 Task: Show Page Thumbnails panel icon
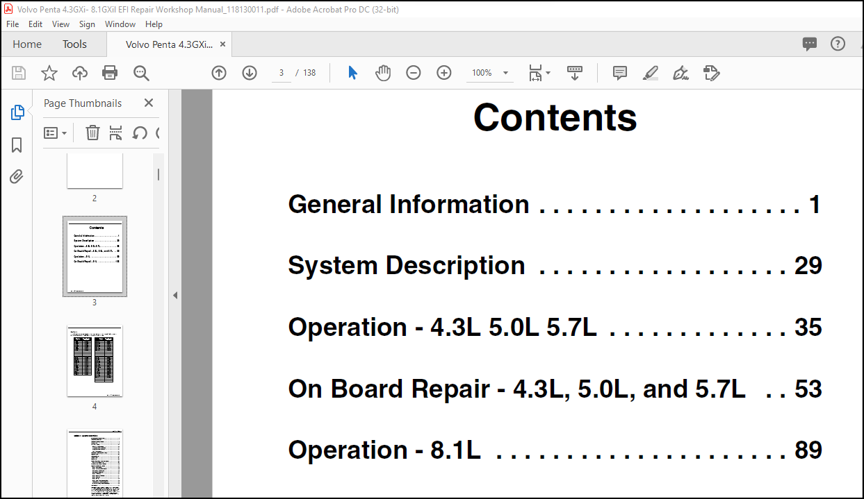point(17,112)
